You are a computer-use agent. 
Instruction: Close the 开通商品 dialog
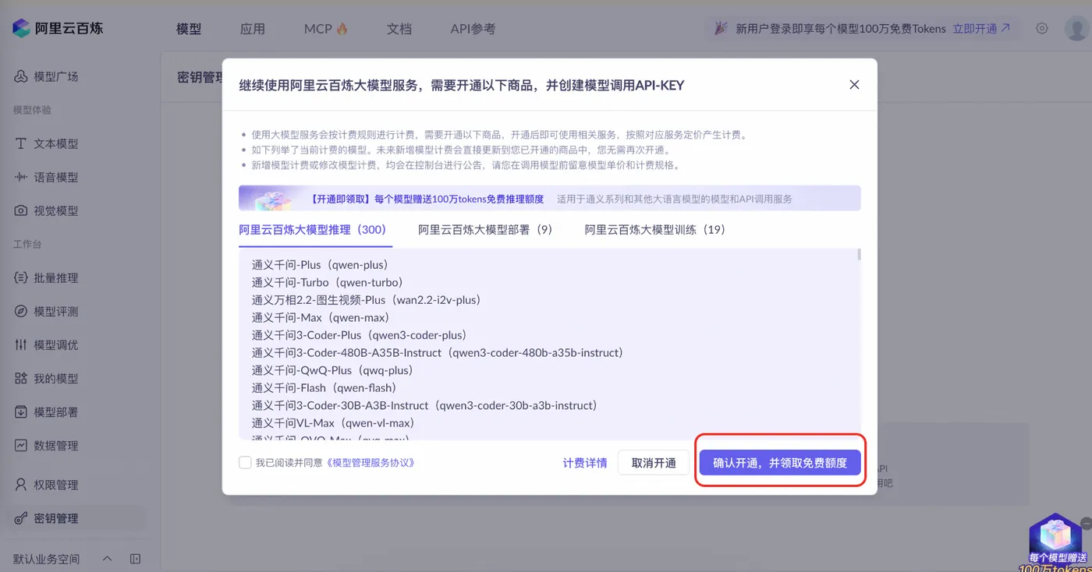854,84
